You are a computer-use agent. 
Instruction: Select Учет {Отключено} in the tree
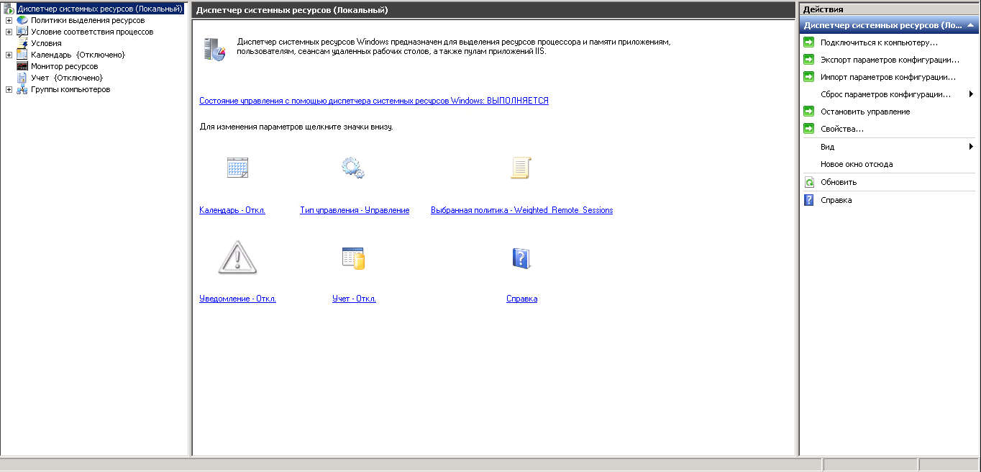[67, 78]
